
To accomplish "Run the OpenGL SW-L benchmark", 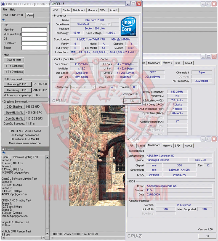I will click(x=14, y=113).
